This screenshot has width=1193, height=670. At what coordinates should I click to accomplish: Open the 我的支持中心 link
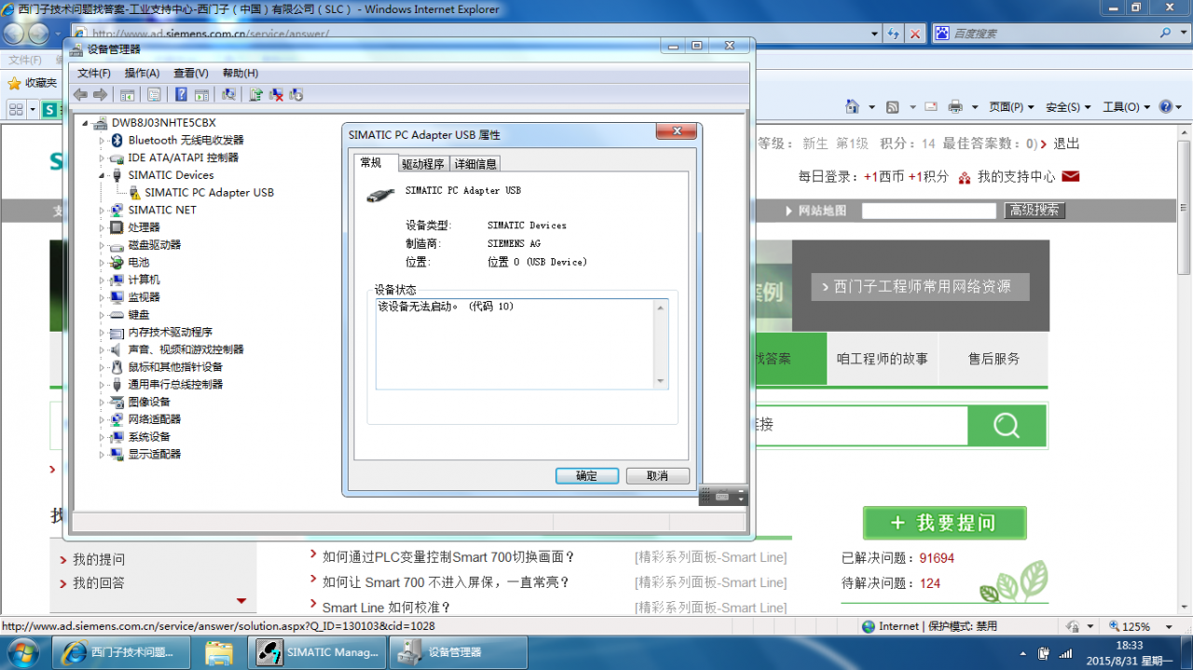(1017, 176)
